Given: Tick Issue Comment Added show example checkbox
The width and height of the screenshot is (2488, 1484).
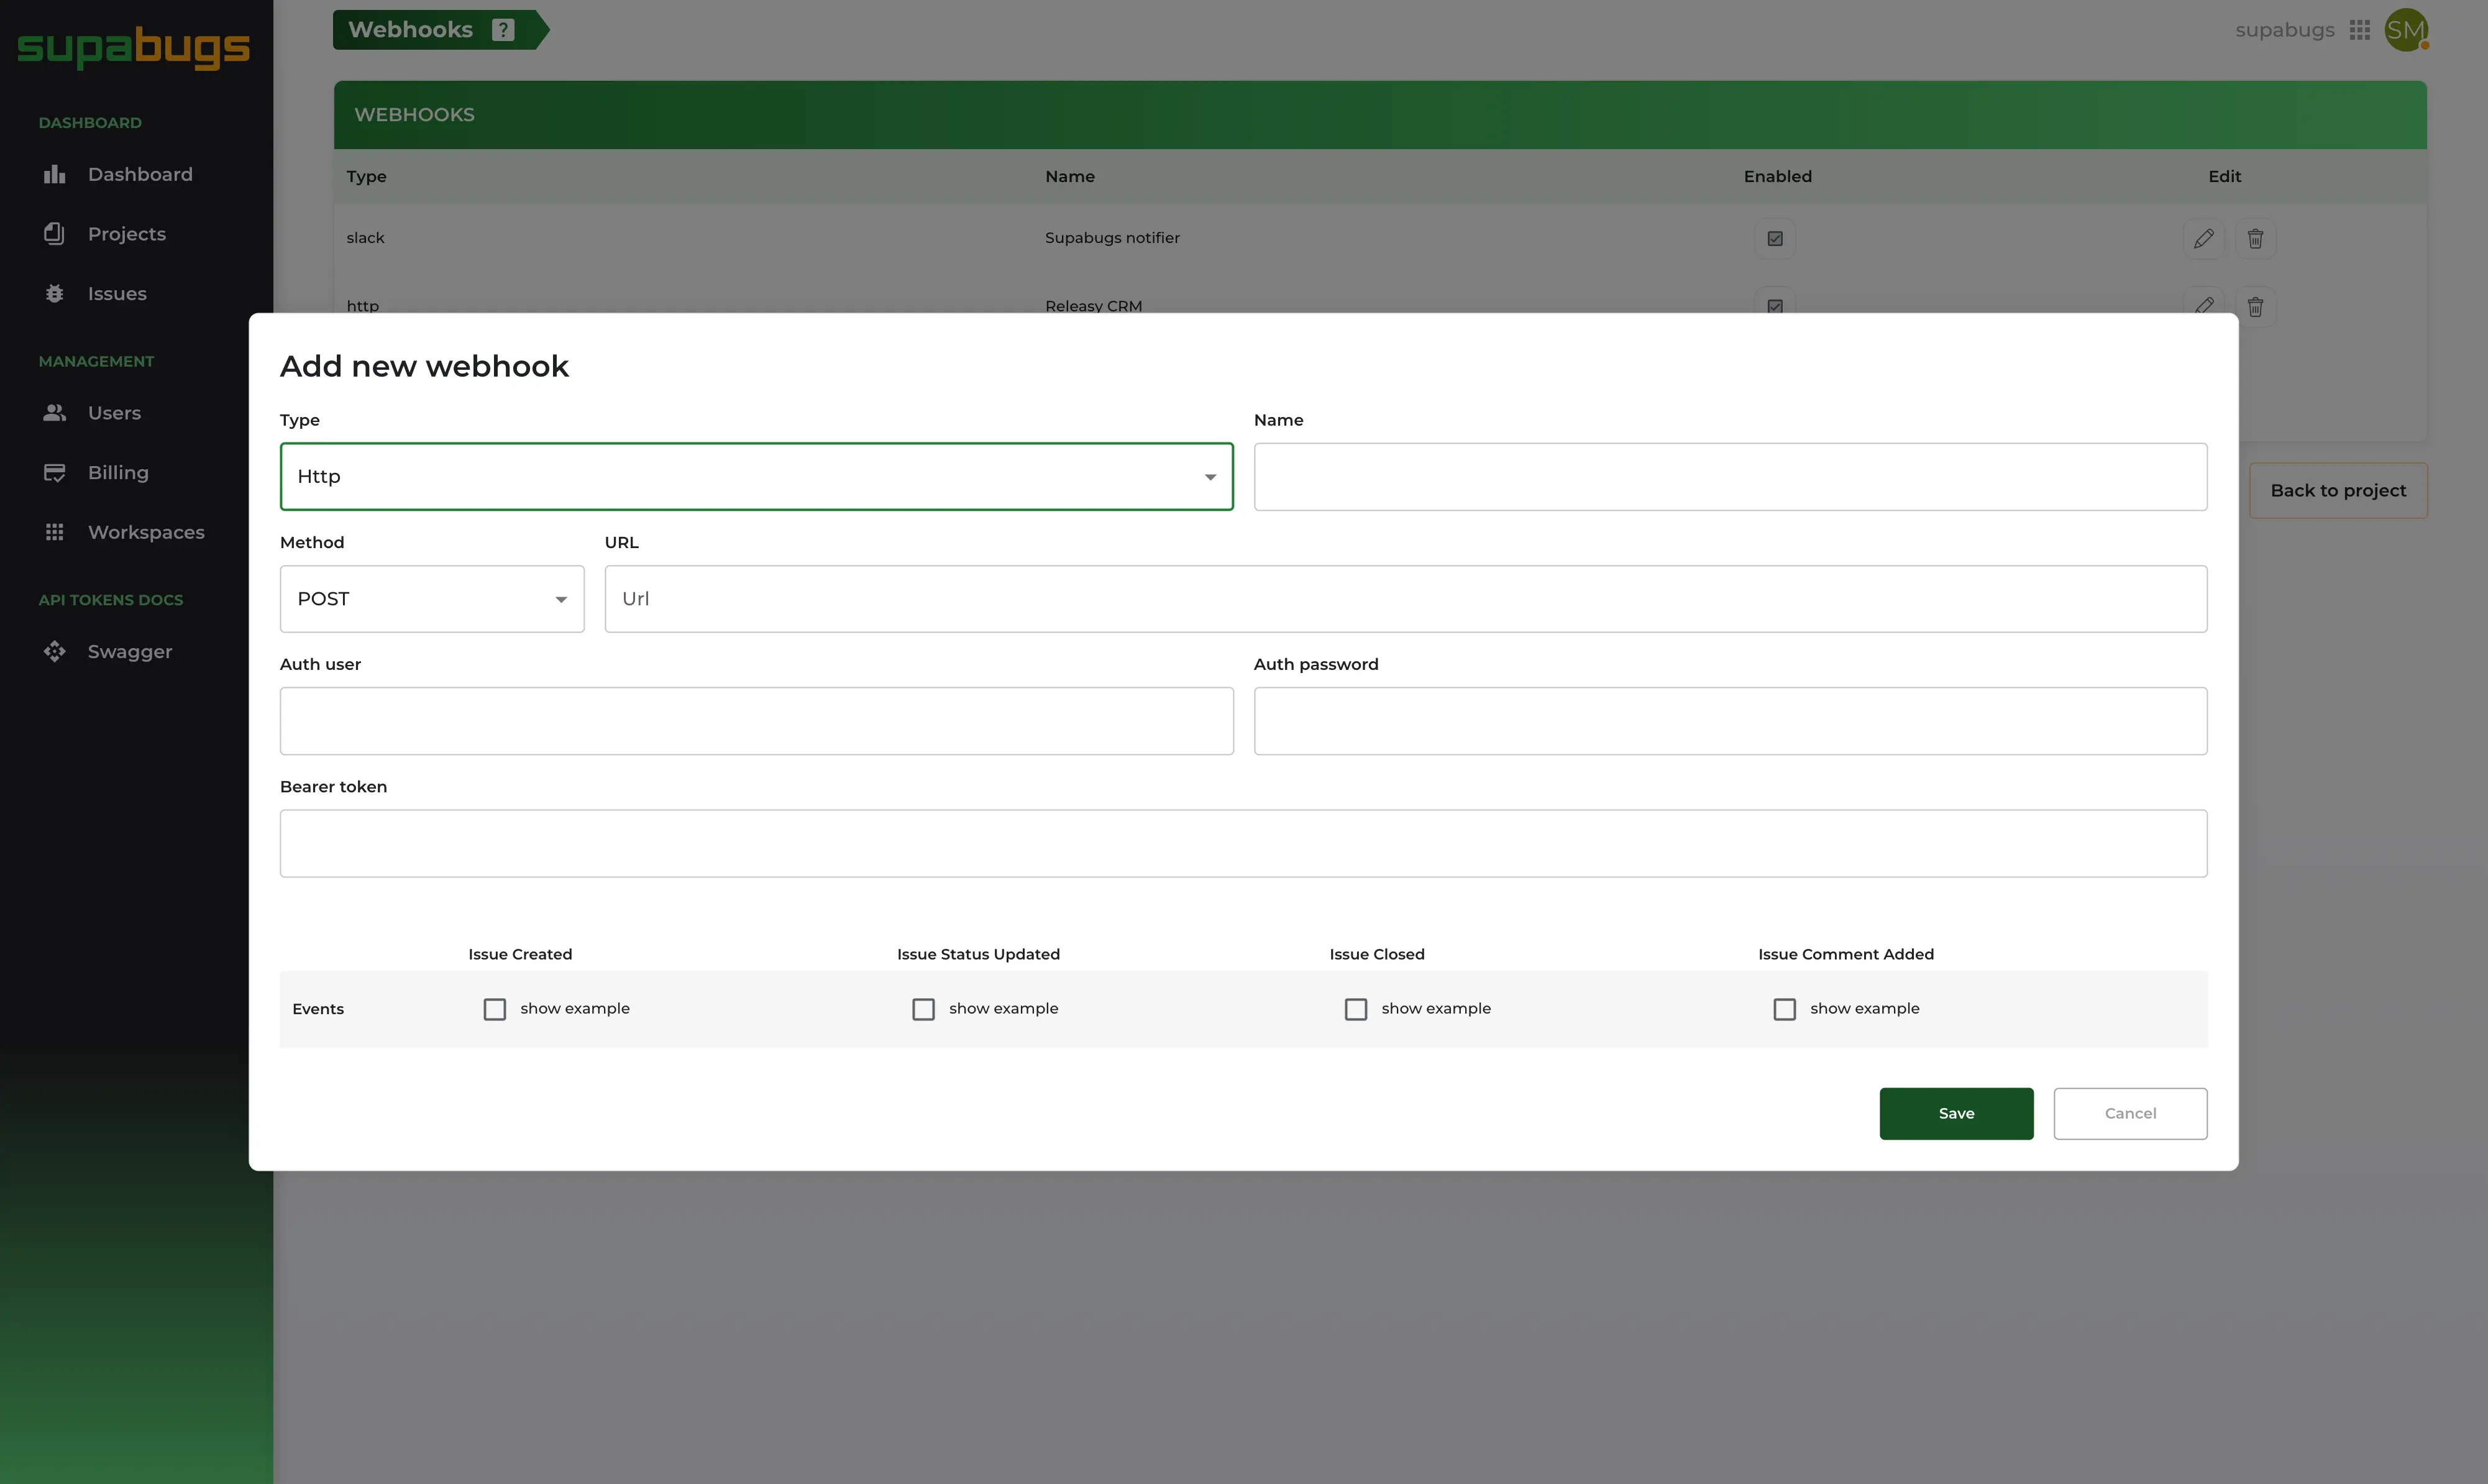Looking at the screenshot, I should click(1784, 1009).
